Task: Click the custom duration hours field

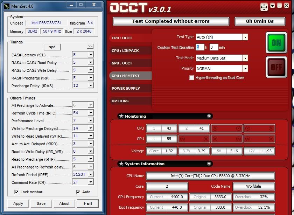Action: 200,47
